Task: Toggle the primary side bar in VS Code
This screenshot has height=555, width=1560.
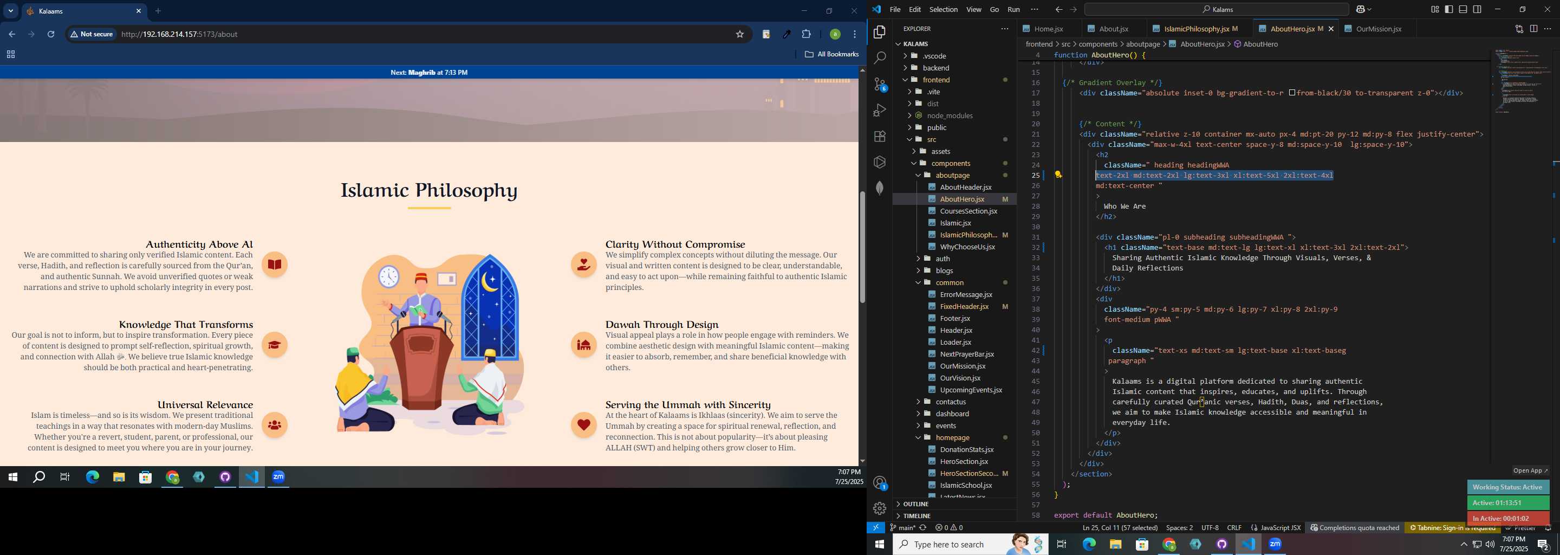Action: [x=1448, y=9]
